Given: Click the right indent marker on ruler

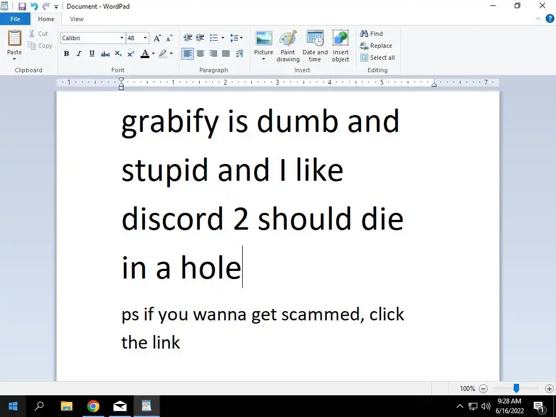Looking at the screenshot, I should 434,84.
